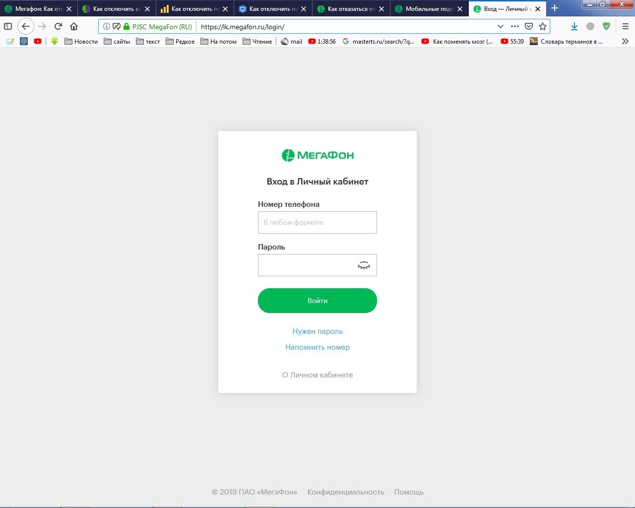
Task: Open Firefox hamburger menu
Action: click(x=626, y=26)
